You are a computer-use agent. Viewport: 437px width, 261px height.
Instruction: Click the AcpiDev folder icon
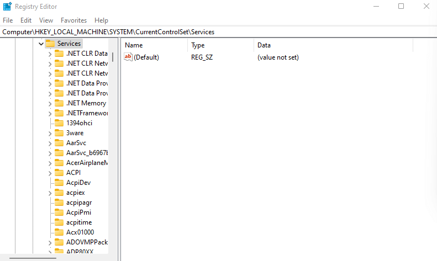point(59,183)
